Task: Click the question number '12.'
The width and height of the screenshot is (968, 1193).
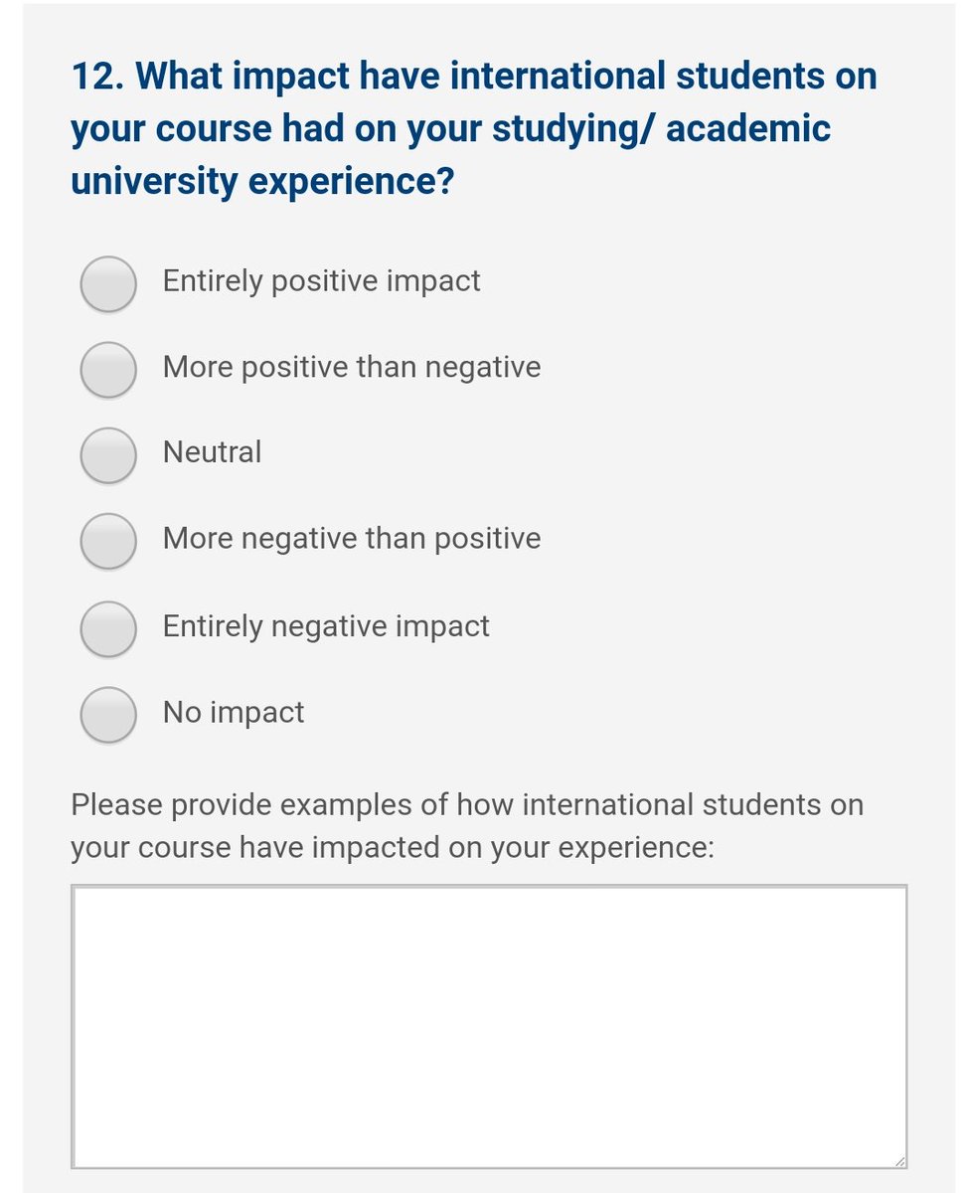Action: (x=95, y=77)
